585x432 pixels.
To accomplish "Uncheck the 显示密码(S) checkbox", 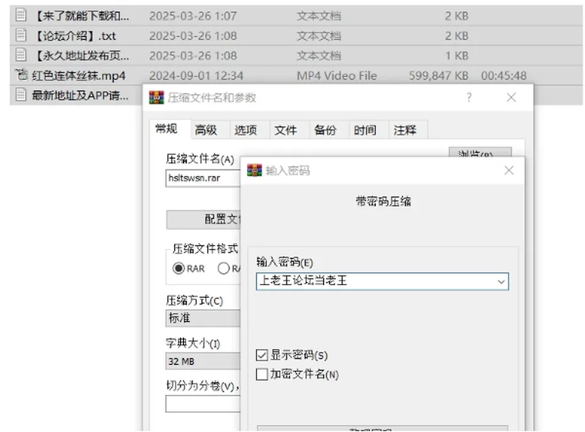I will (x=262, y=355).
